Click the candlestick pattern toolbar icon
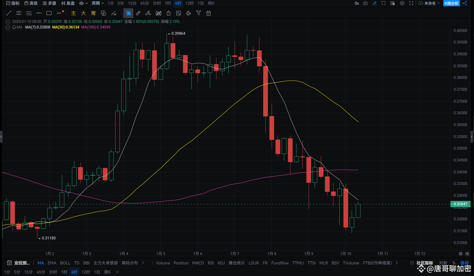474x276 pixels. coord(158,13)
